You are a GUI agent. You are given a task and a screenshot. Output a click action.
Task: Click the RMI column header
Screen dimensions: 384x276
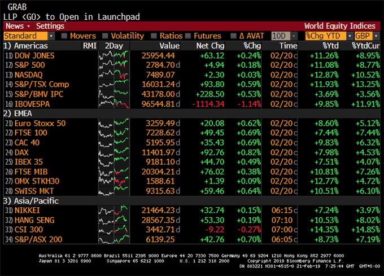tap(90, 46)
